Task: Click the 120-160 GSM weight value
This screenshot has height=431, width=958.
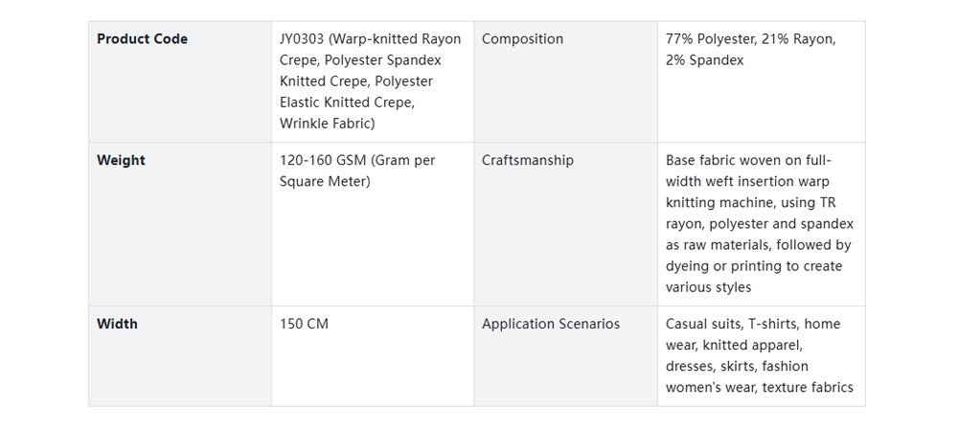Action: pos(356,161)
